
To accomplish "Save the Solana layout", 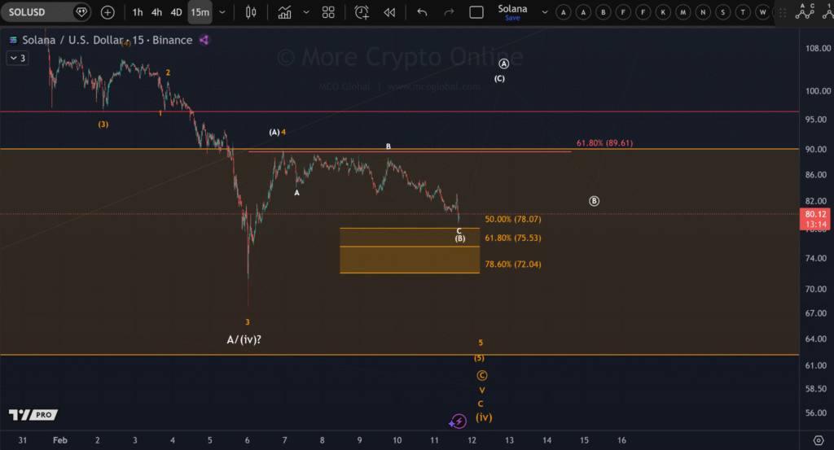I will [513, 18].
